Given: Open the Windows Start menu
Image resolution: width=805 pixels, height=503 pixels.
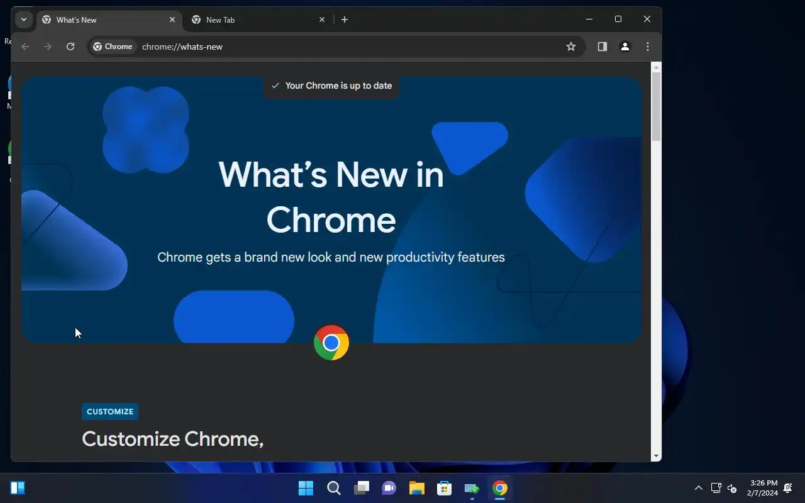Looking at the screenshot, I should pos(306,489).
